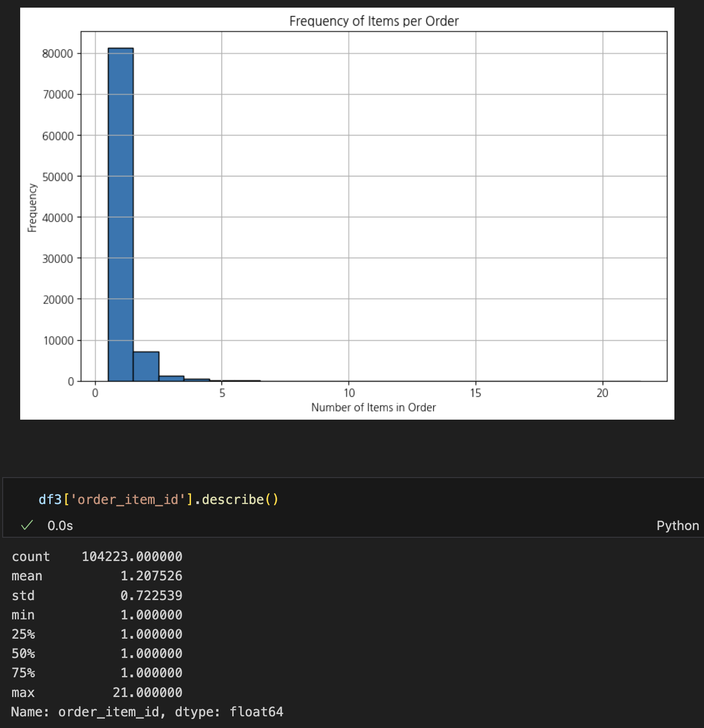This screenshot has width=704, height=728.
Task: Click the 20 tick label on the x-axis
Action: coord(602,393)
